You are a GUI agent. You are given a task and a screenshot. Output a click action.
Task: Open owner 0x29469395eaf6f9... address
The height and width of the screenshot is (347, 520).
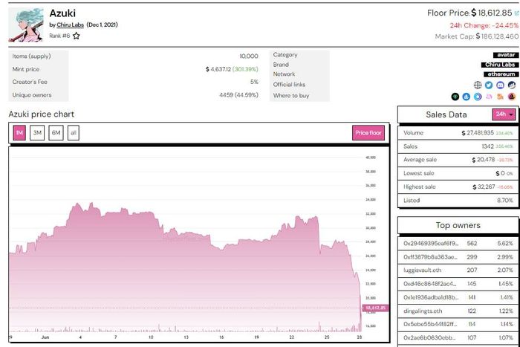[x=431, y=243]
